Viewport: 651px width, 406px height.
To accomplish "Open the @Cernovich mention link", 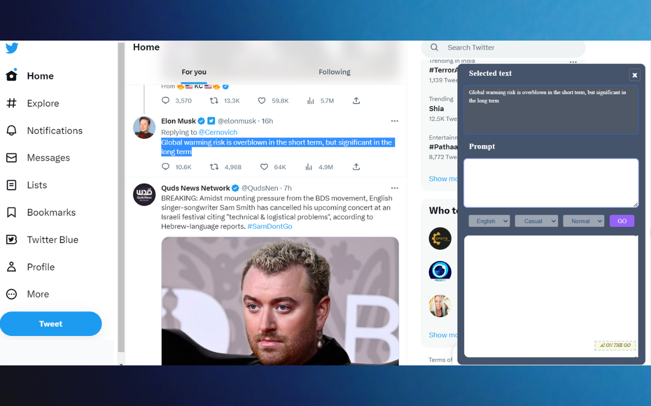I will click(x=218, y=132).
